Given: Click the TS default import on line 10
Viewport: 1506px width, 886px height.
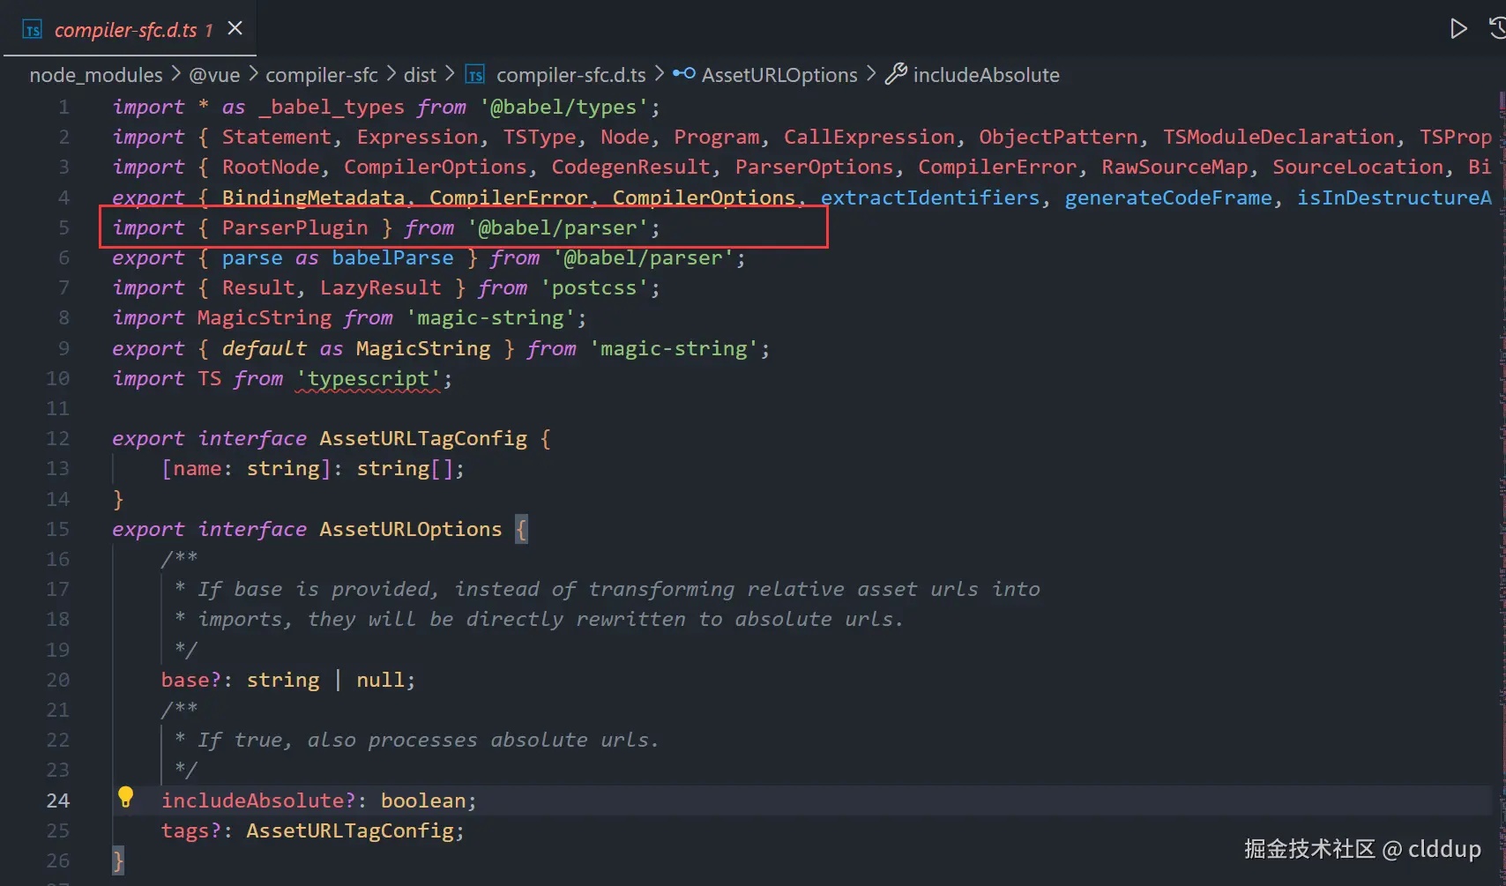Looking at the screenshot, I should 209,378.
